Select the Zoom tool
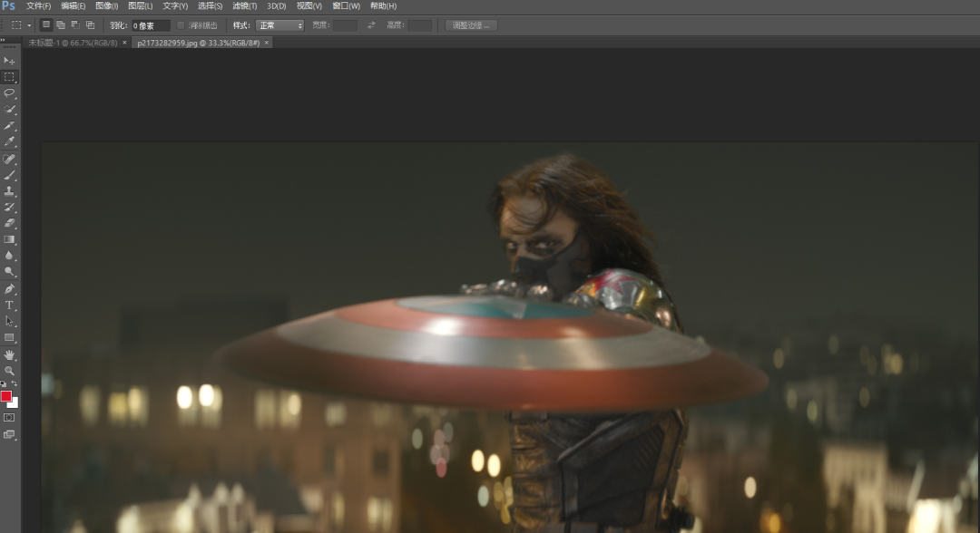 point(9,371)
